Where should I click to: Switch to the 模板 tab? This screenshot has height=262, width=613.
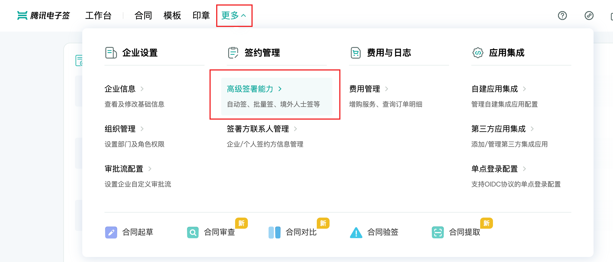click(172, 16)
